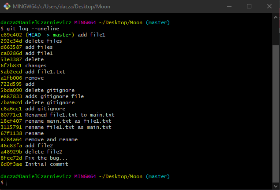Click the "git log --oneline" command text

31,29
